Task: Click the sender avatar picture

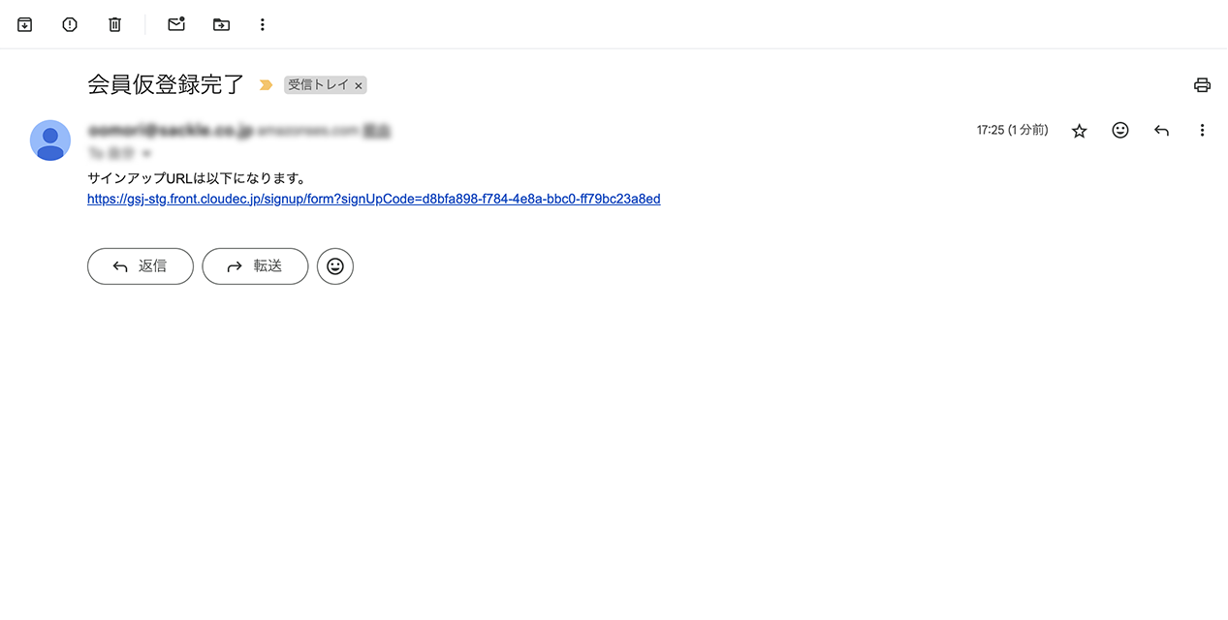Action: pos(50,140)
